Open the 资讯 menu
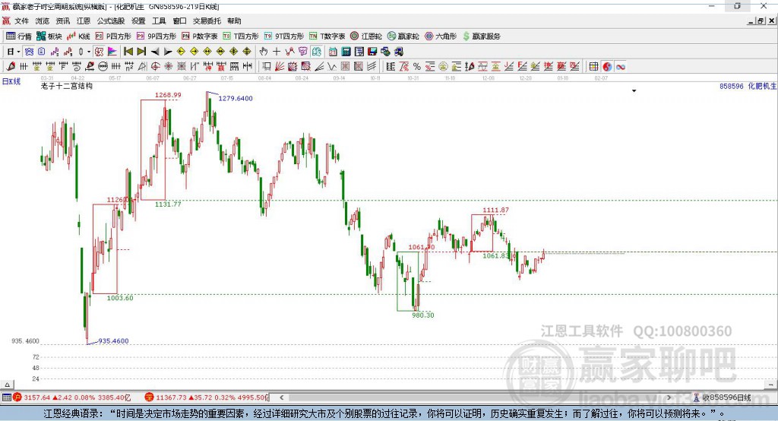This screenshot has height=421, width=778. coord(62,21)
